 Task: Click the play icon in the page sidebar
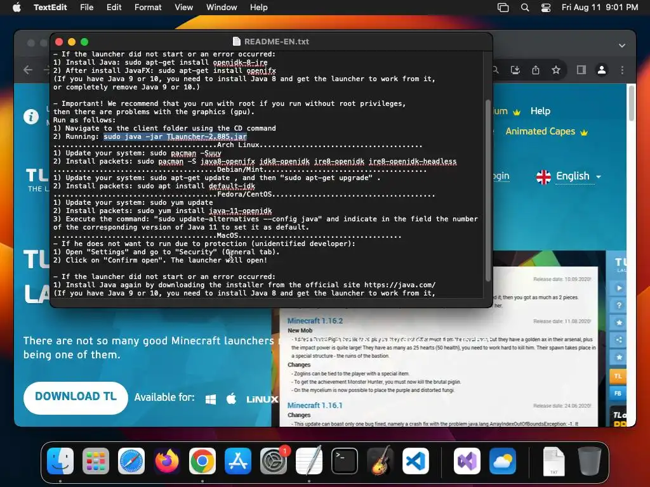click(619, 289)
